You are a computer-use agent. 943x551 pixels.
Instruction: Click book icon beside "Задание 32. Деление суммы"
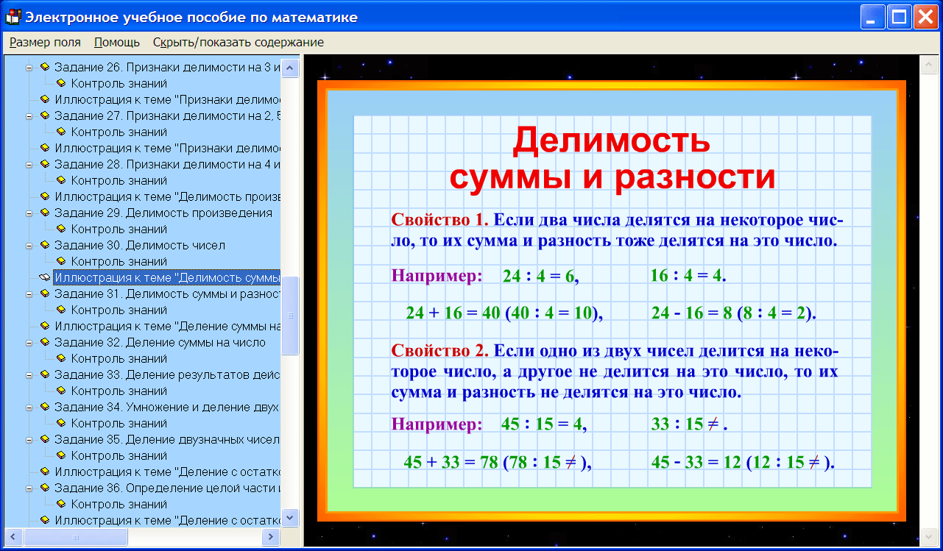46,342
